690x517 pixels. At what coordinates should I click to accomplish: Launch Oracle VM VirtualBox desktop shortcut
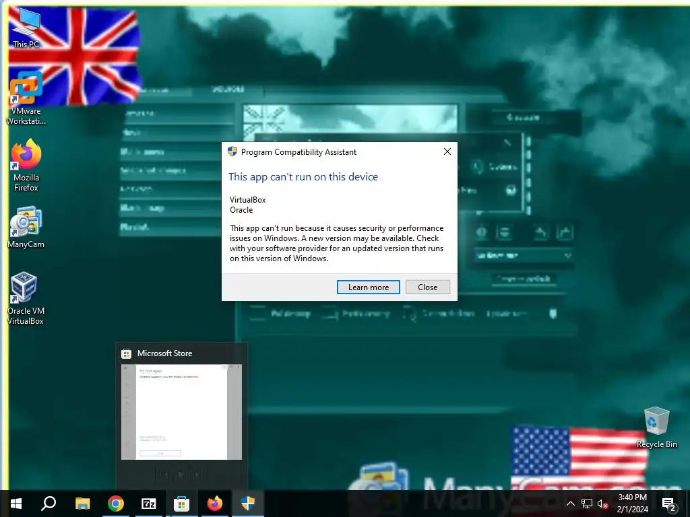[x=26, y=299]
